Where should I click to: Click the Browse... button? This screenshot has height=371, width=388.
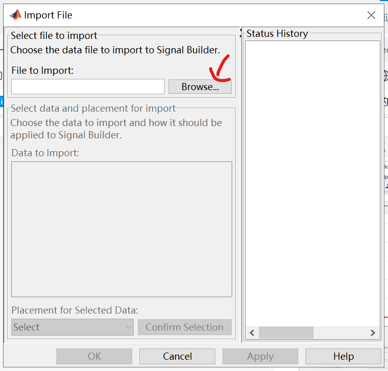coord(200,87)
